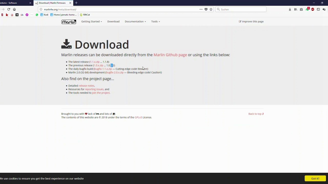
Task: Open the RiftCat bookmark
Action: (x=85, y=15)
